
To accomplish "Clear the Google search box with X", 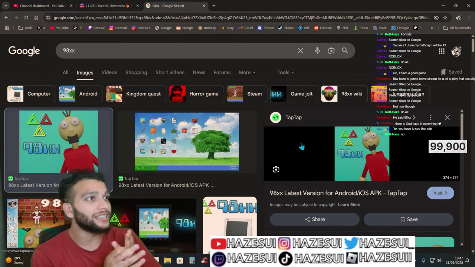I will (300, 50).
